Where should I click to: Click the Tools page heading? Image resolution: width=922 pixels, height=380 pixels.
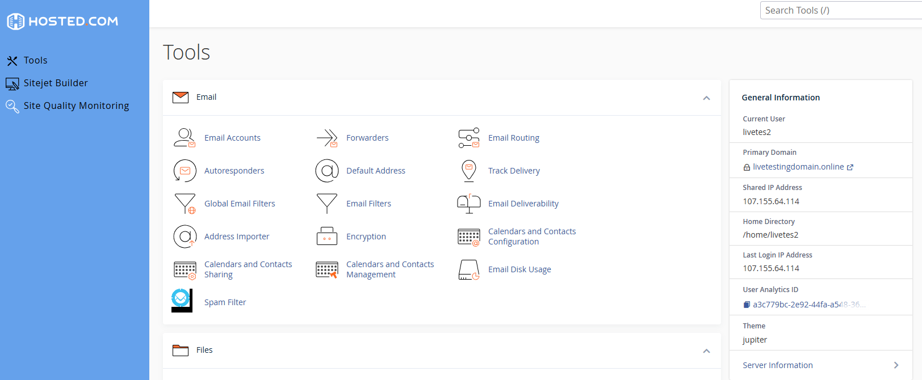[186, 52]
